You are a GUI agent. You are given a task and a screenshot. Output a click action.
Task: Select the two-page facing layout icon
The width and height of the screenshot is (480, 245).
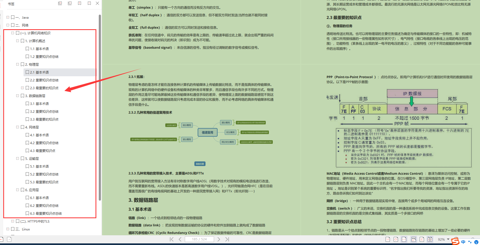(x=430, y=239)
